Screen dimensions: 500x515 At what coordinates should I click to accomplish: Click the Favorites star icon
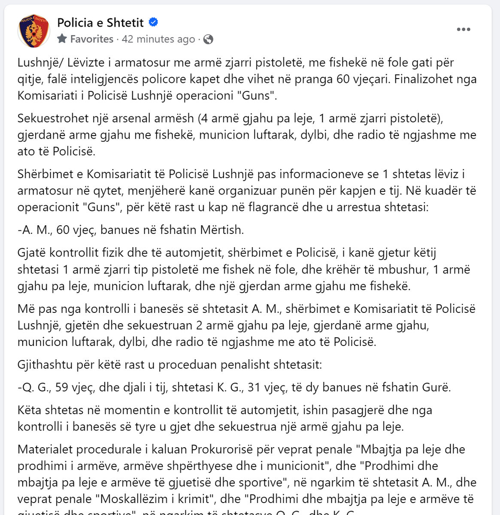coord(62,39)
